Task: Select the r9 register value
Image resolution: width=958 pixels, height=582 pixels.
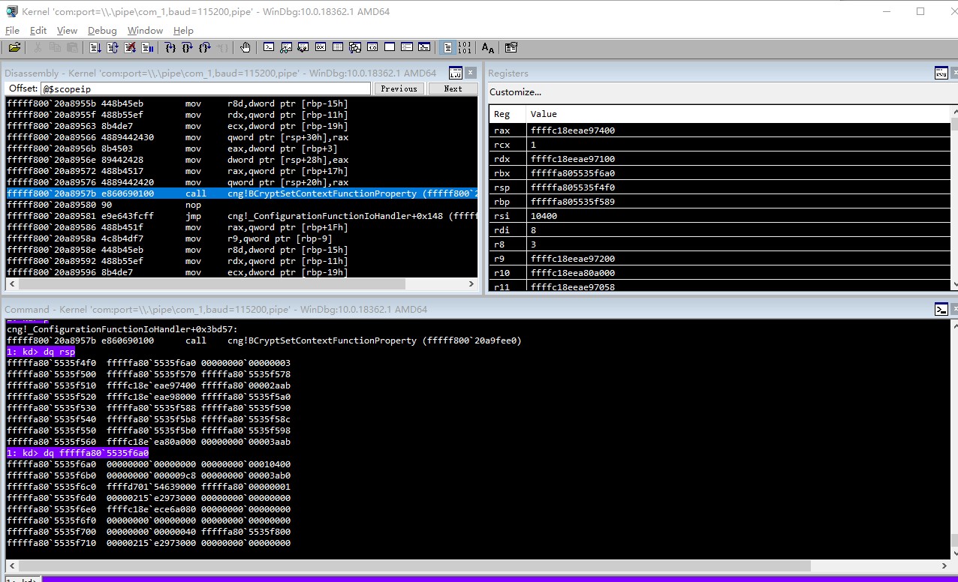Action: [573, 259]
